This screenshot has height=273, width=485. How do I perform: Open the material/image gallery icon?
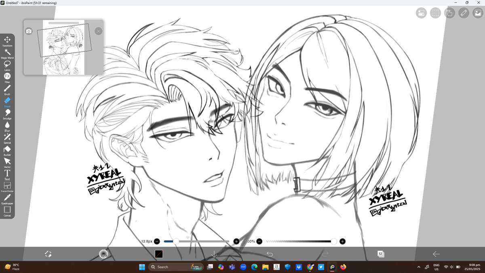(x=477, y=13)
